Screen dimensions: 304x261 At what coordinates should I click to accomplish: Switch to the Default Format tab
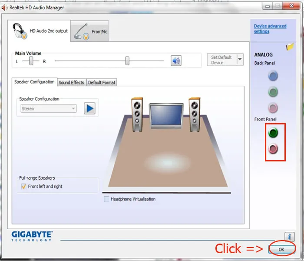pyautogui.click(x=102, y=83)
